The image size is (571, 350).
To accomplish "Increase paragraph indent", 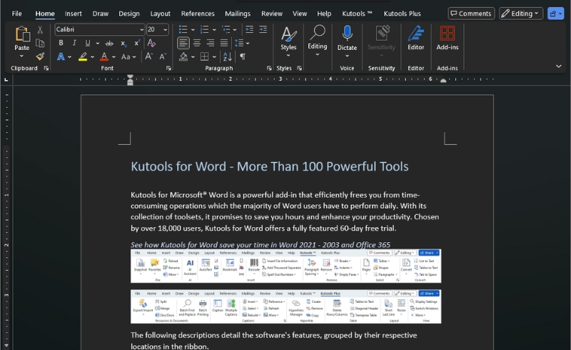I will point(263,29).
